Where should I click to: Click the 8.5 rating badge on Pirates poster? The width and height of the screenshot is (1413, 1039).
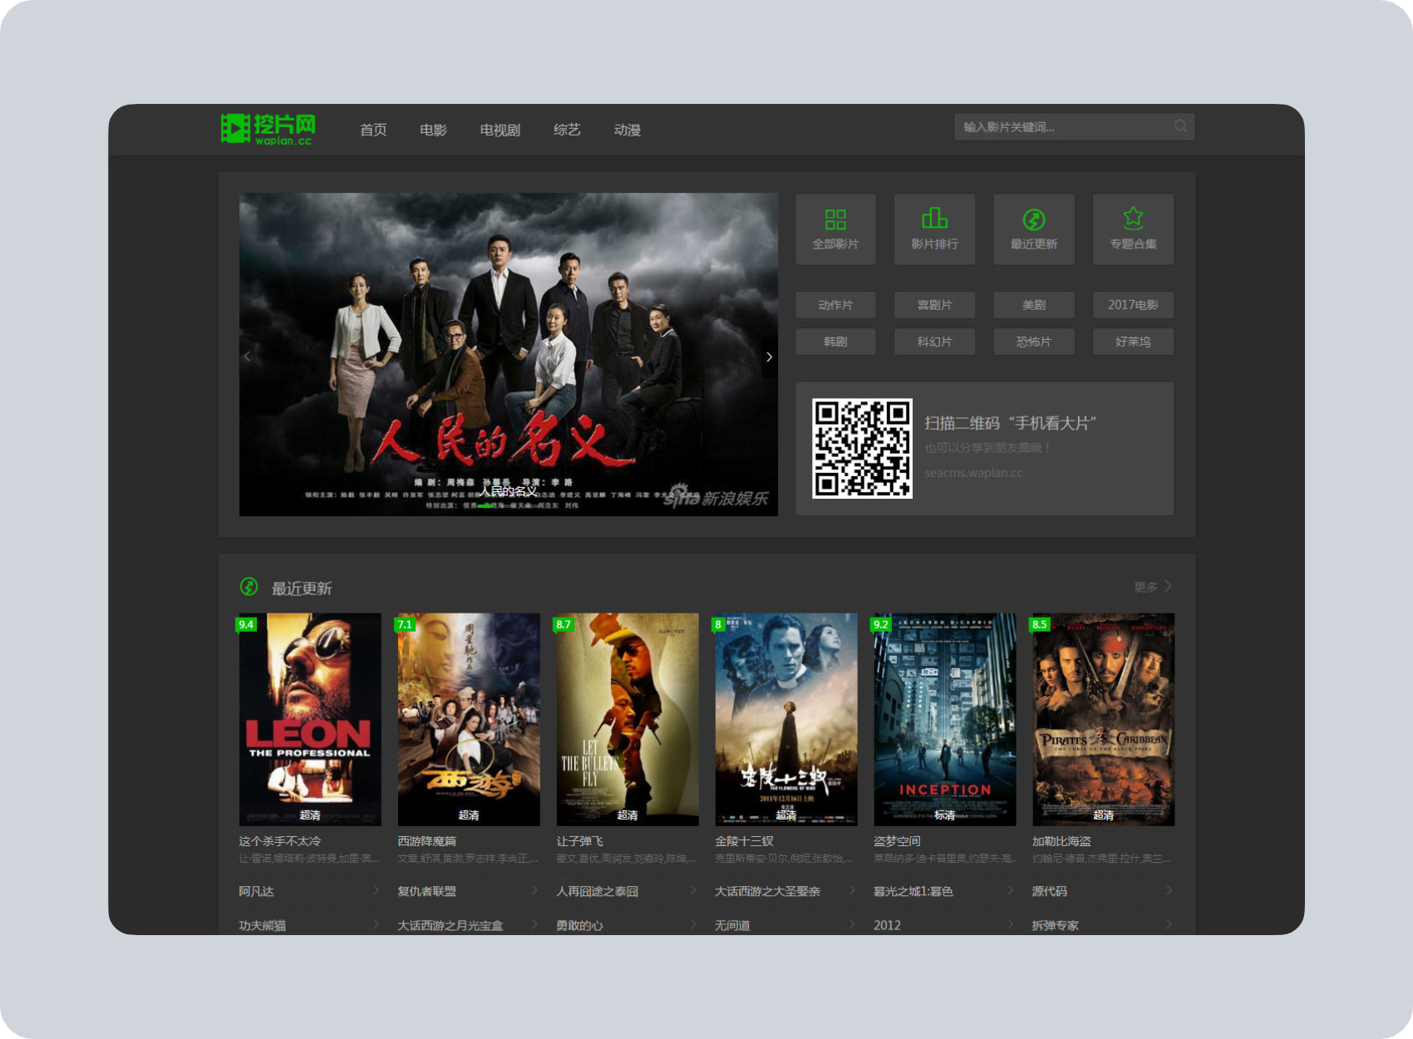1040,623
